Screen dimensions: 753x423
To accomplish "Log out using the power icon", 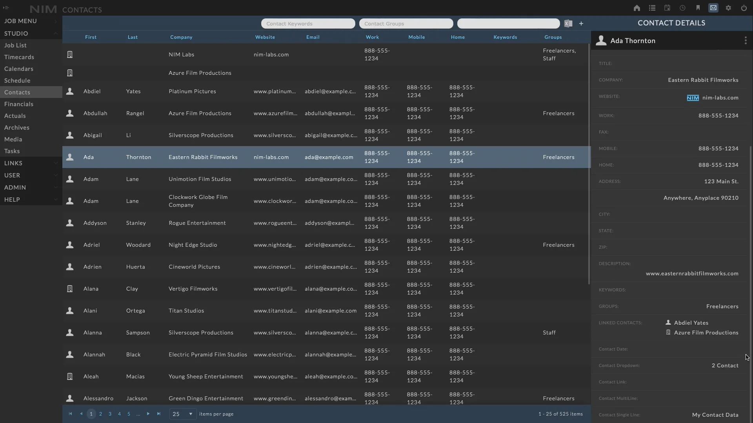I will (x=744, y=7).
